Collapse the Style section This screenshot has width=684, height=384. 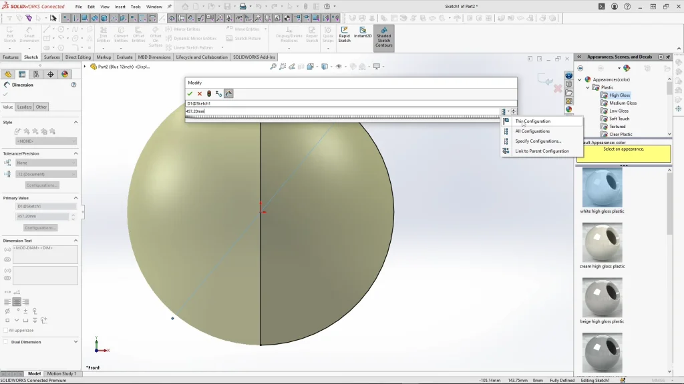pos(75,123)
